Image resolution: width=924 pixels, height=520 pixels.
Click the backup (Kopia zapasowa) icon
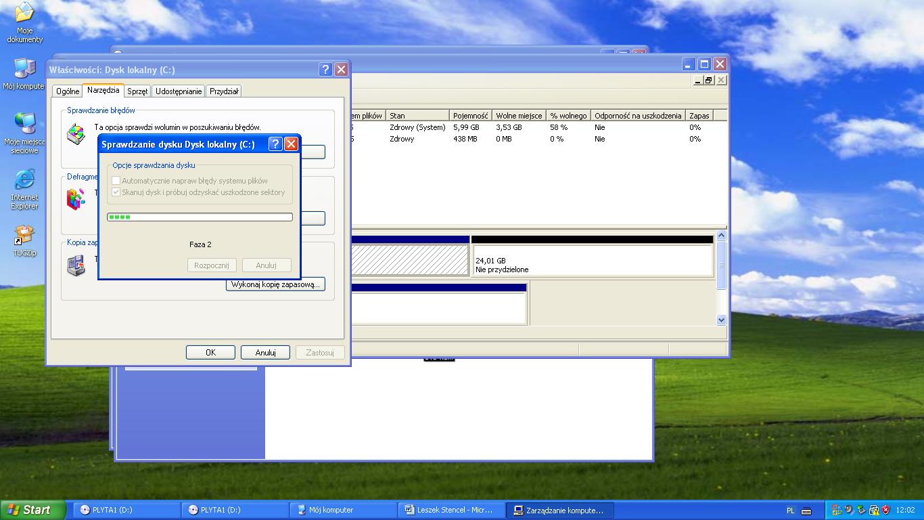click(x=76, y=265)
